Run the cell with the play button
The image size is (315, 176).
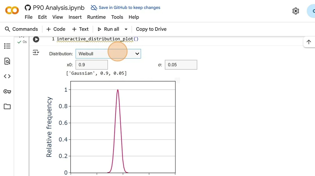[36, 39]
